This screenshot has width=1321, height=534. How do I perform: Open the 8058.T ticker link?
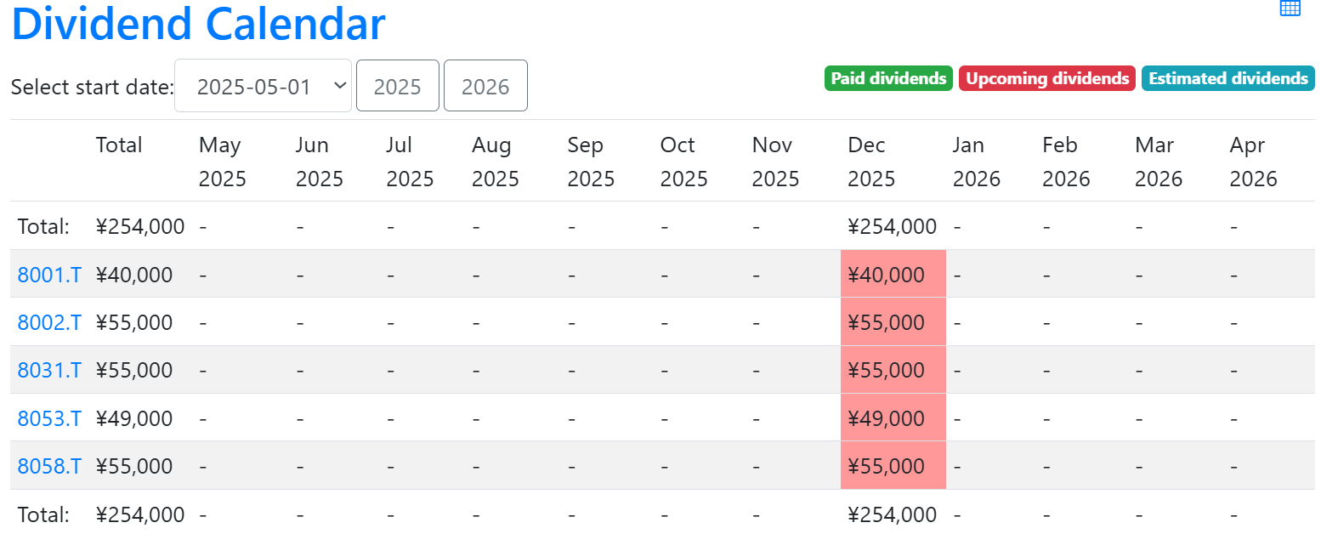[49, 466]
